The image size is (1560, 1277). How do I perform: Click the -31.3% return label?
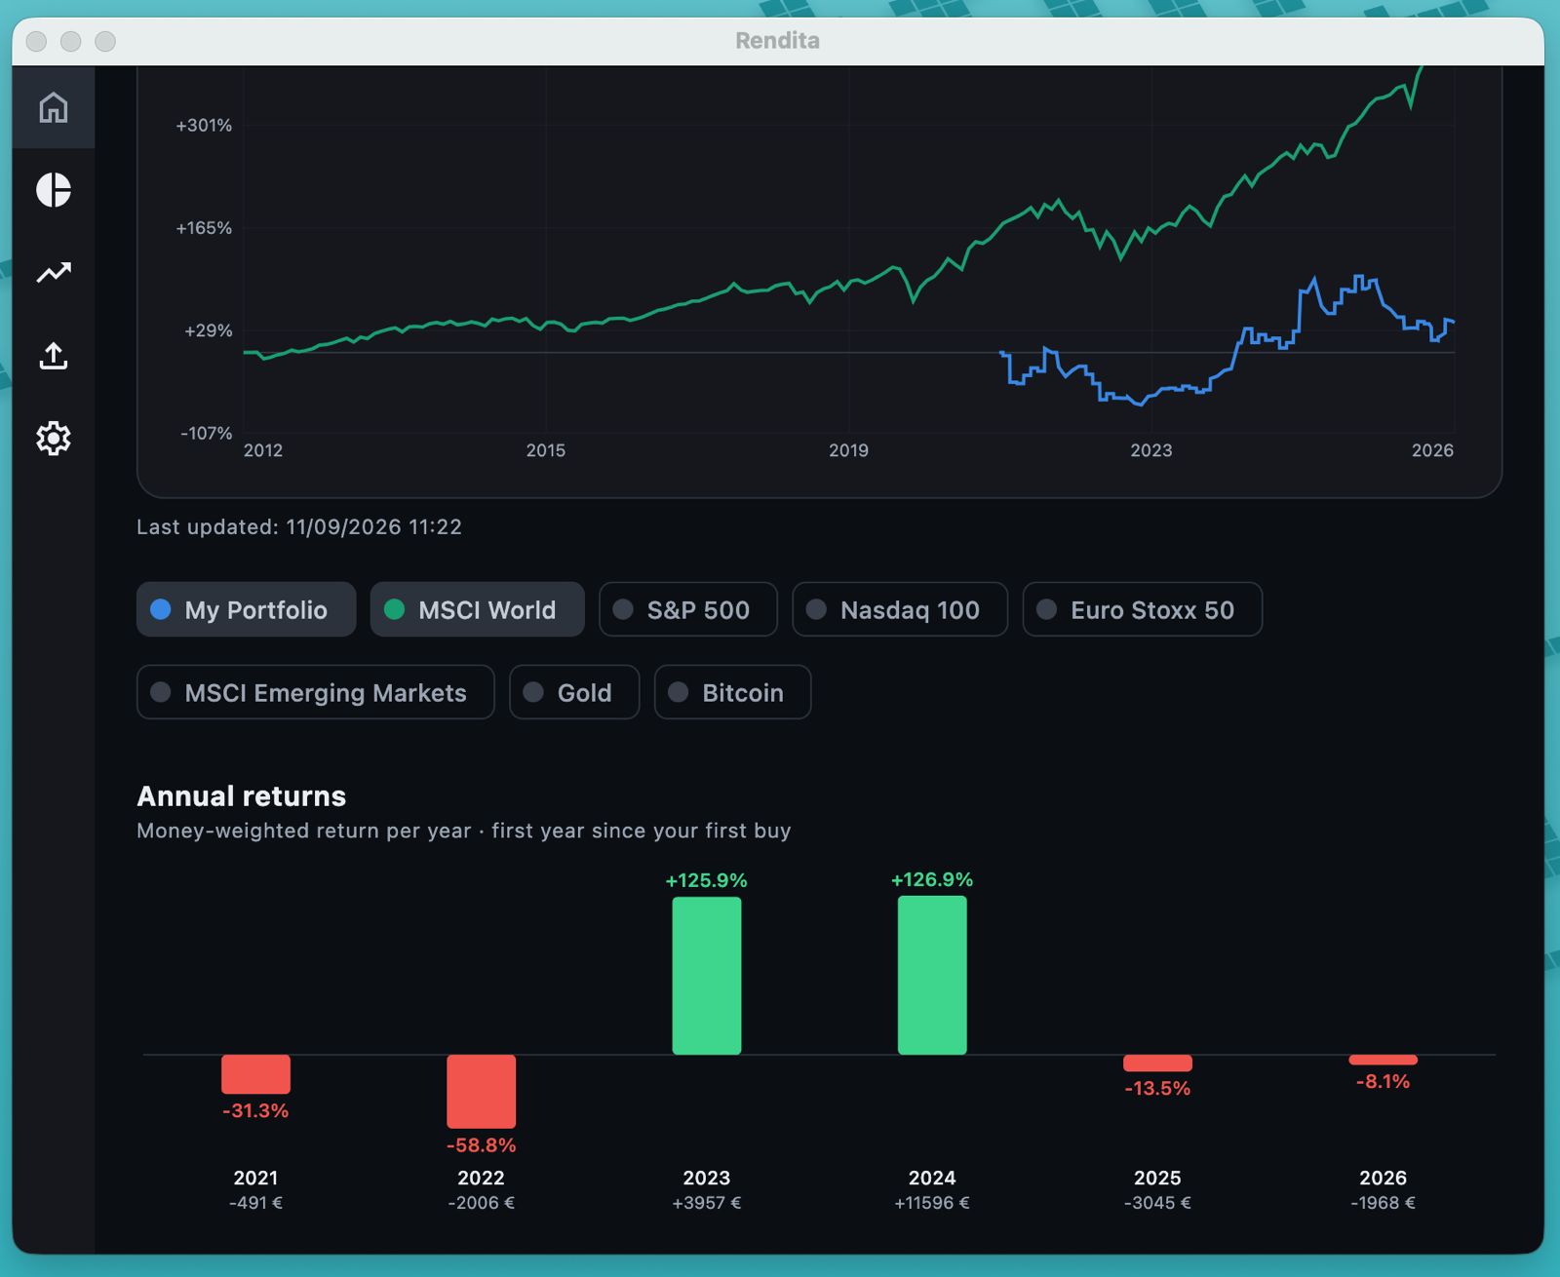tap(255, 1110)
